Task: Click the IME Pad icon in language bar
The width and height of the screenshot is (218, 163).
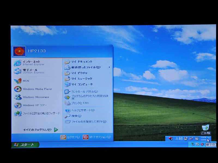Action: pyautogui.click(x=186, y=139)
